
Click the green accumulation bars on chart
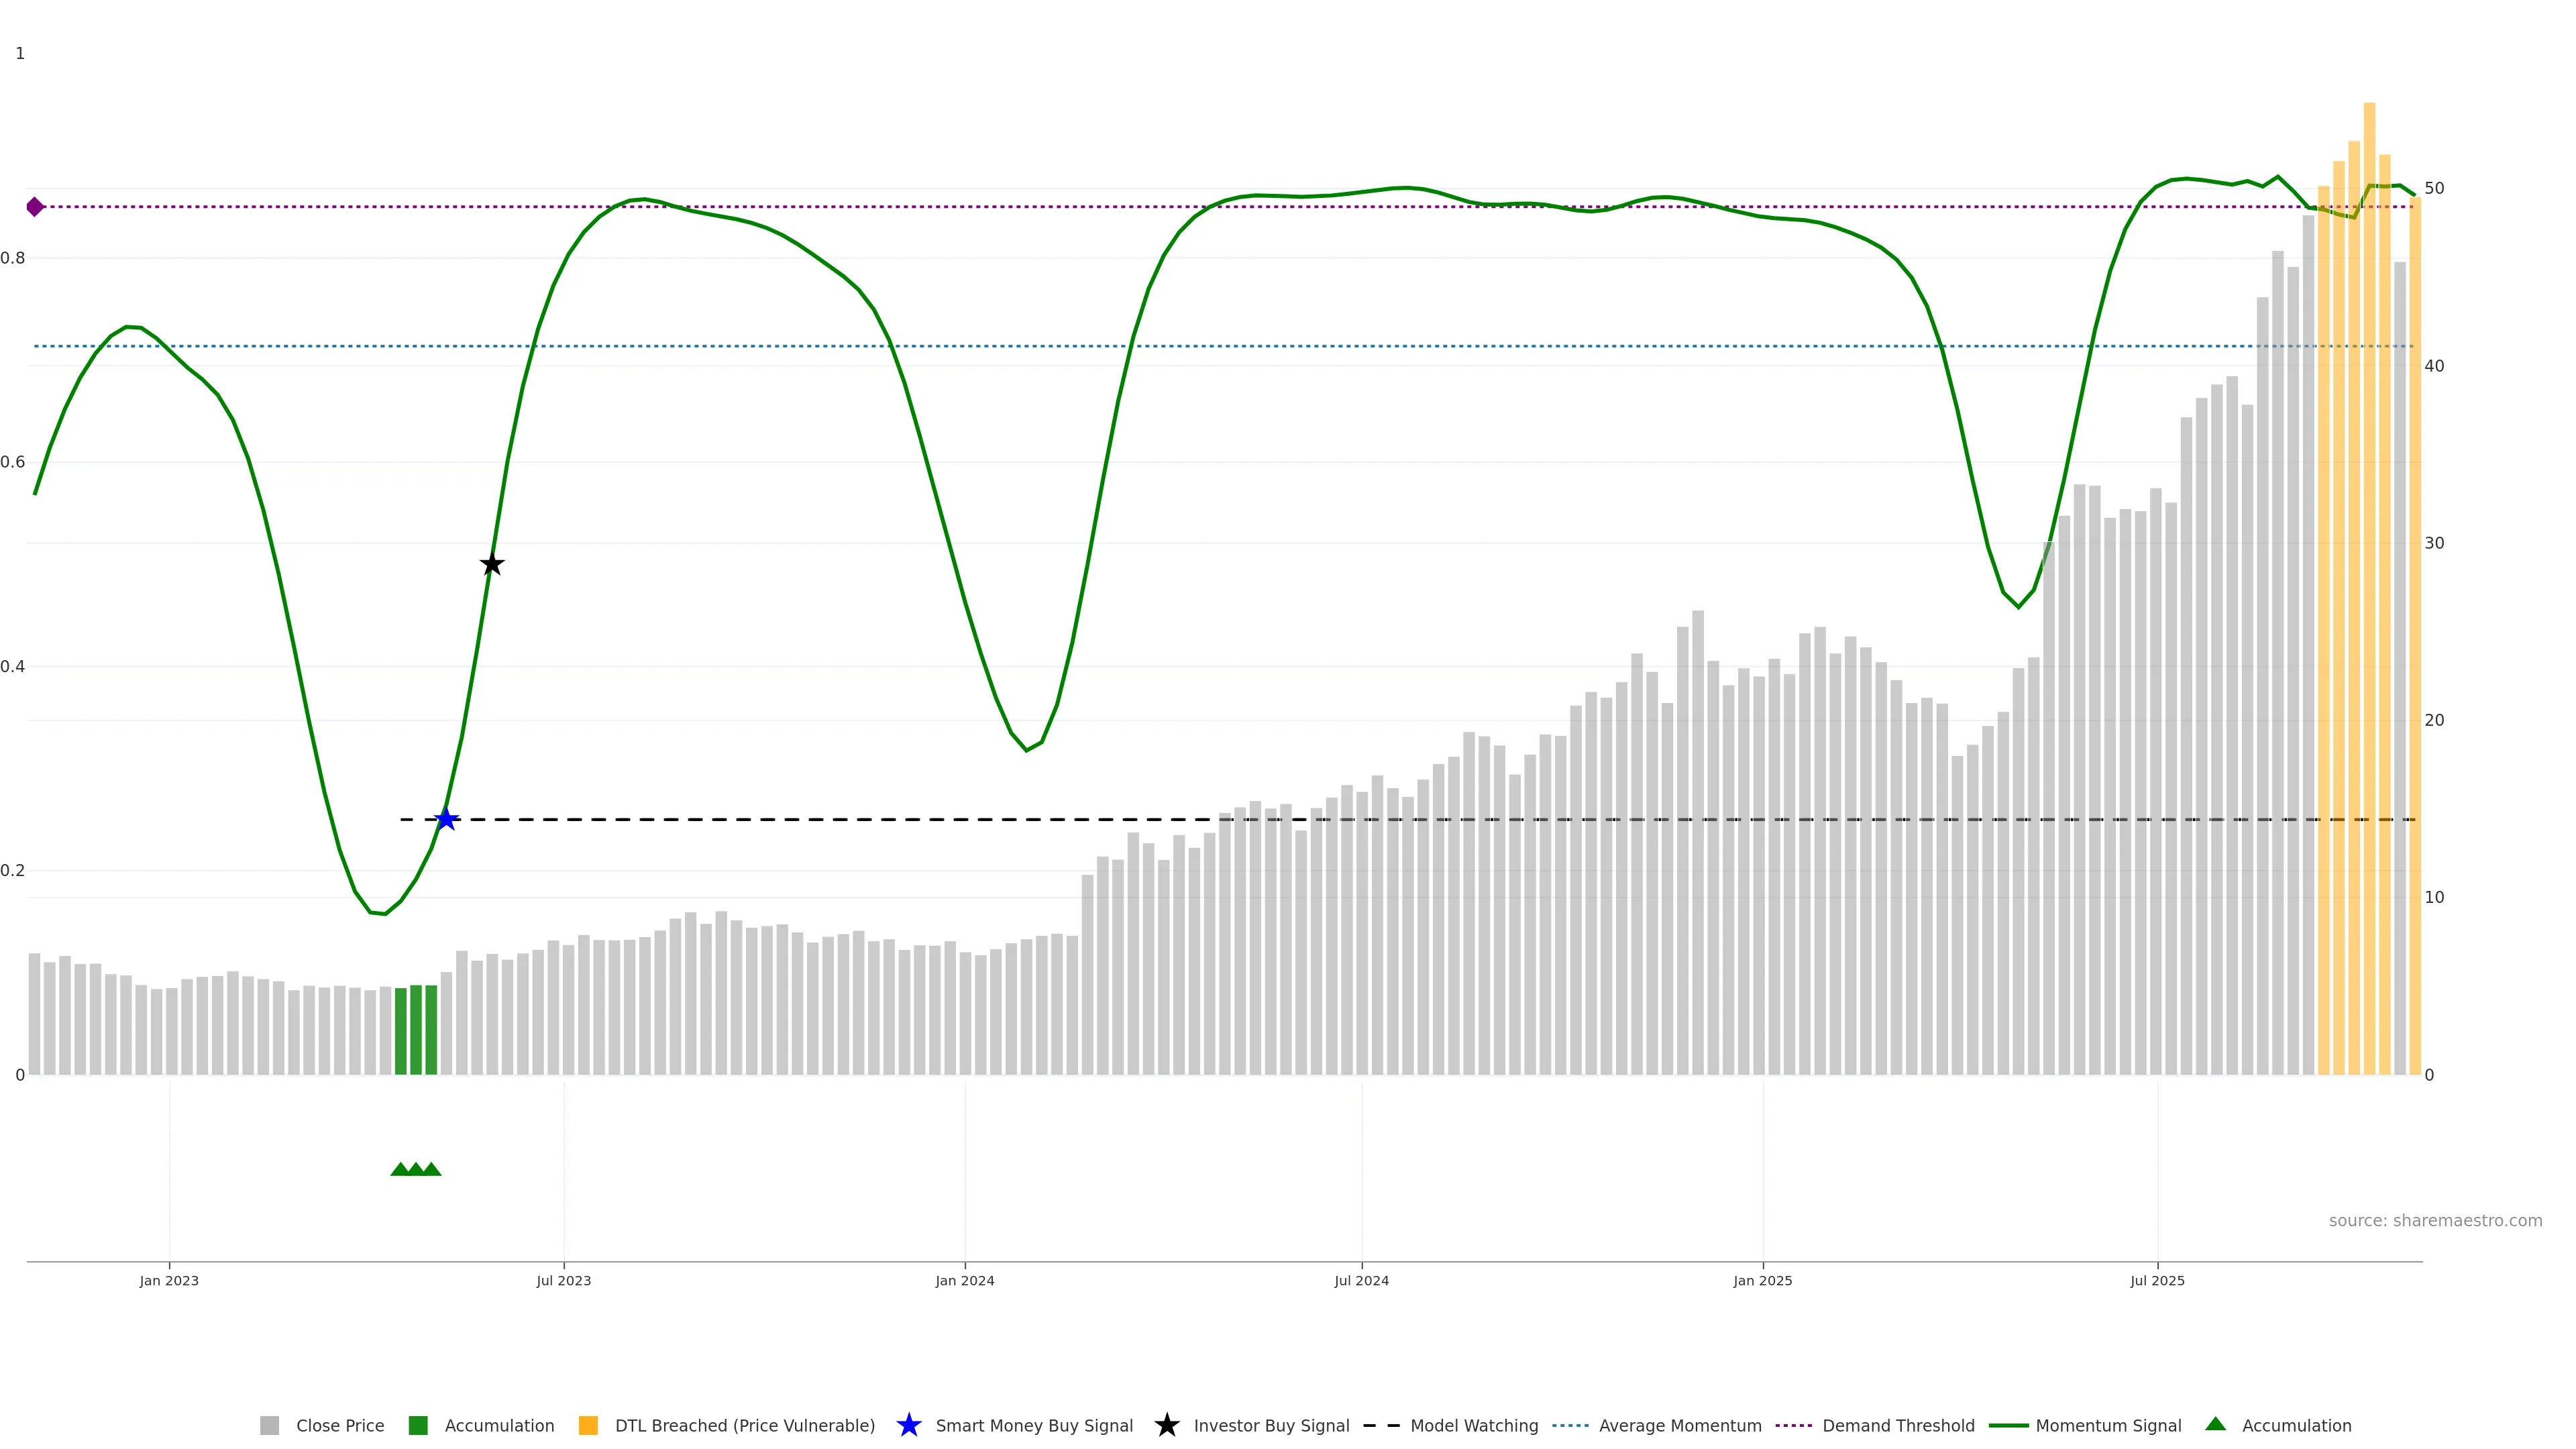click(415, 1030)
